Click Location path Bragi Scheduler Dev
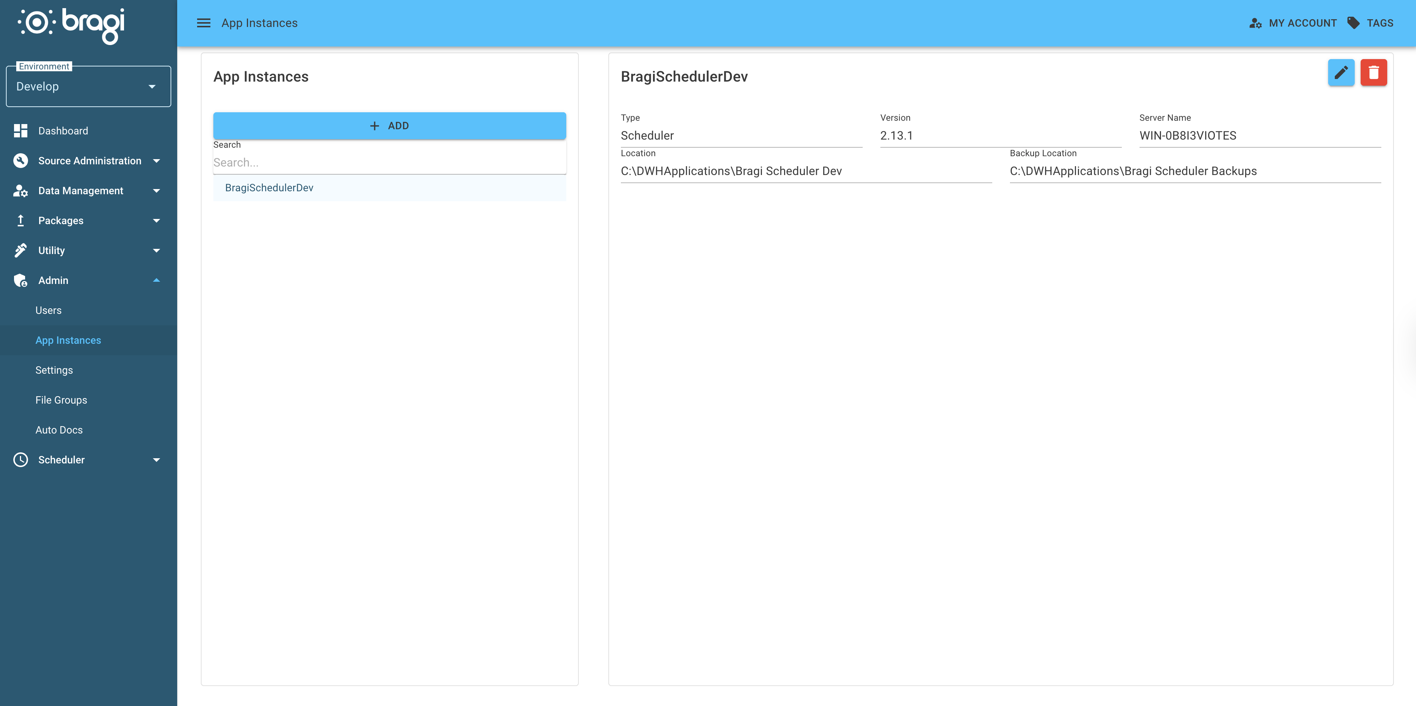This screenshot has height=706, width=1416. pos(806,172)
